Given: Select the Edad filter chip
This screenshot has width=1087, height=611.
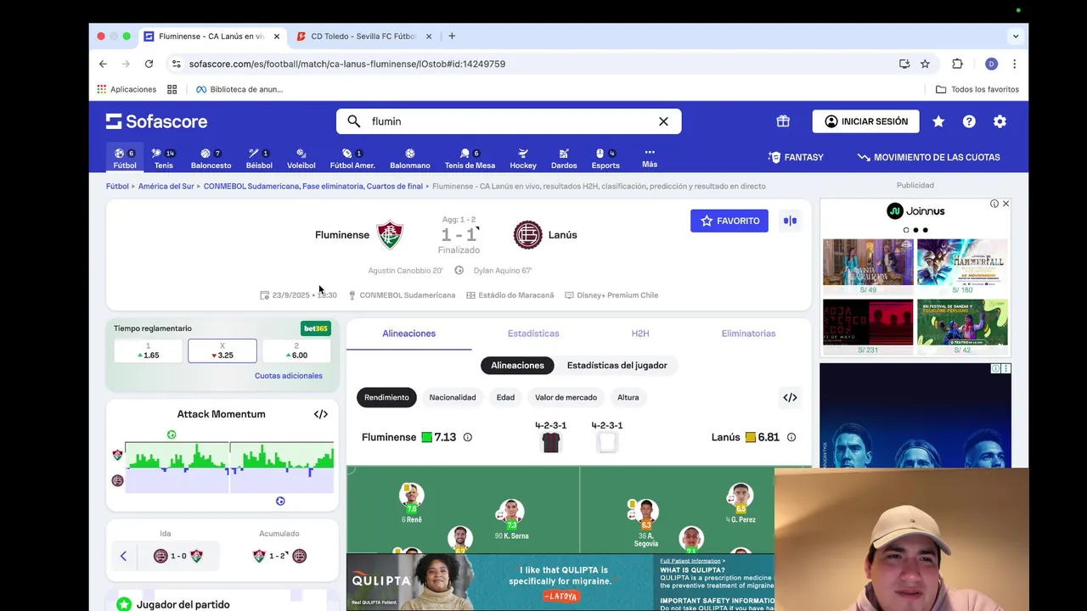Looking at the screenshot, I should (505, 397).
